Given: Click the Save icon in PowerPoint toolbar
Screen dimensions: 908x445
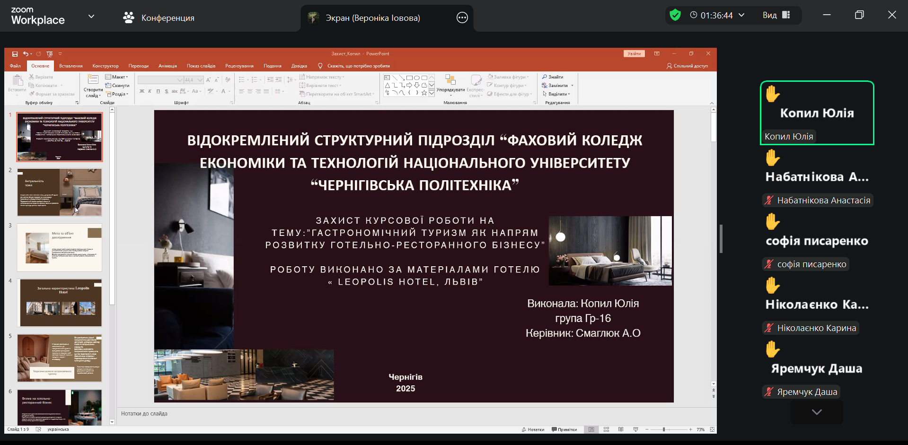Looking at the screenshot, I should point(15,54).
